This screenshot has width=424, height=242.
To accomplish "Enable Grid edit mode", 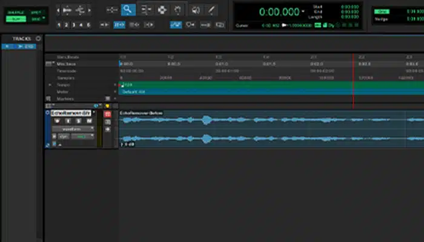I will click(x=36, y=19).
